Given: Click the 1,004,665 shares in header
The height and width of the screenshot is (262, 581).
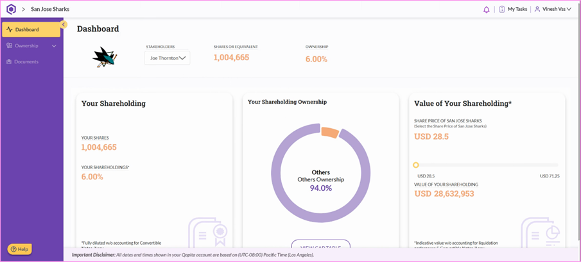Looking at the screenshot, I should (231, 57).
